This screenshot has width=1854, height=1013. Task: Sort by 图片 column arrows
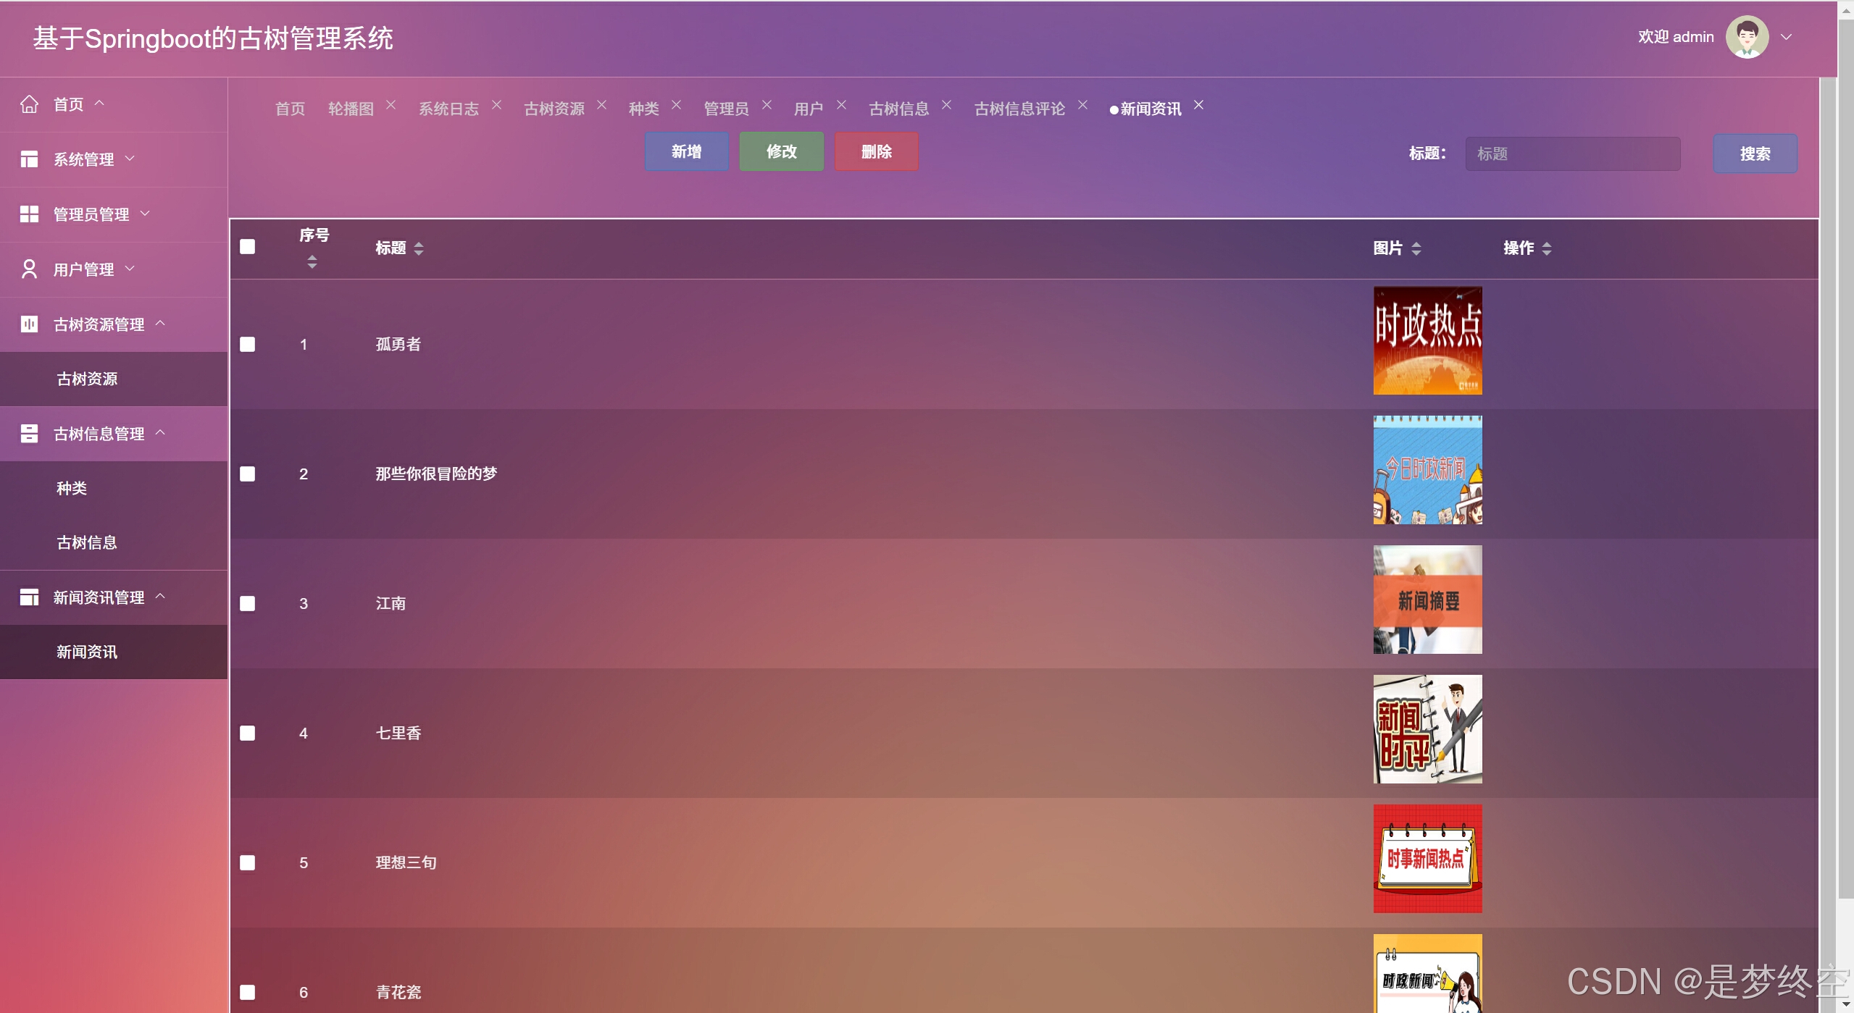[1416, 249]
